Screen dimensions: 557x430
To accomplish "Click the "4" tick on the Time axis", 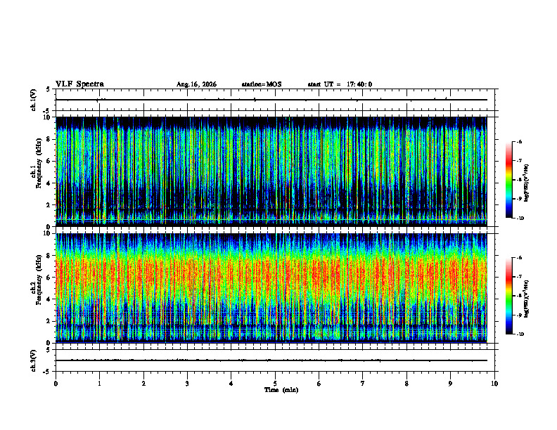I will pyautogui.click(x=231, y=384).
